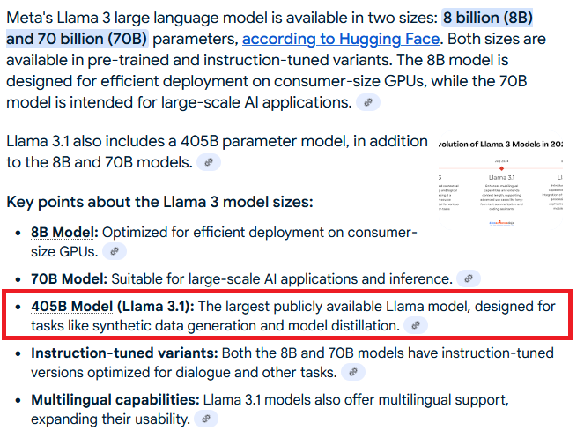This screenshot has height=438, width=584.
Task: Click source link icon after 'large-scale AI applications.'
Action: click(x=368, y=102)
